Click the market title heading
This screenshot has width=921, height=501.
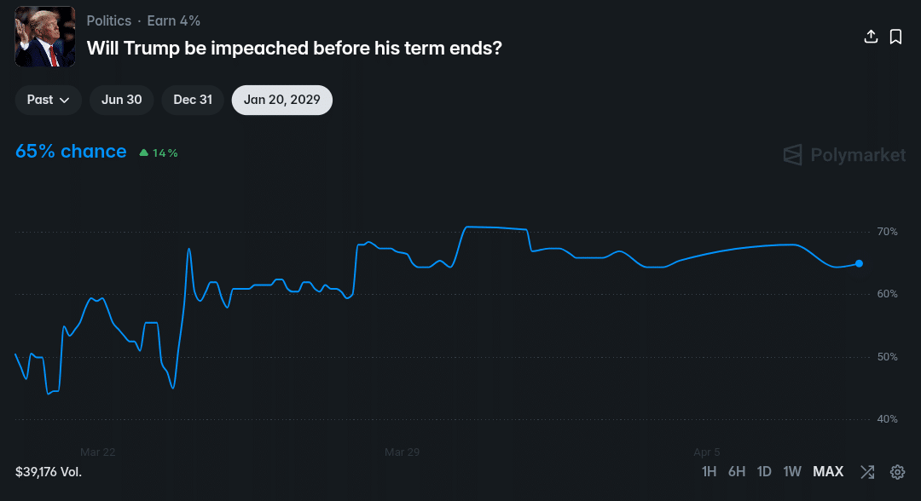(x=294, y=48)
